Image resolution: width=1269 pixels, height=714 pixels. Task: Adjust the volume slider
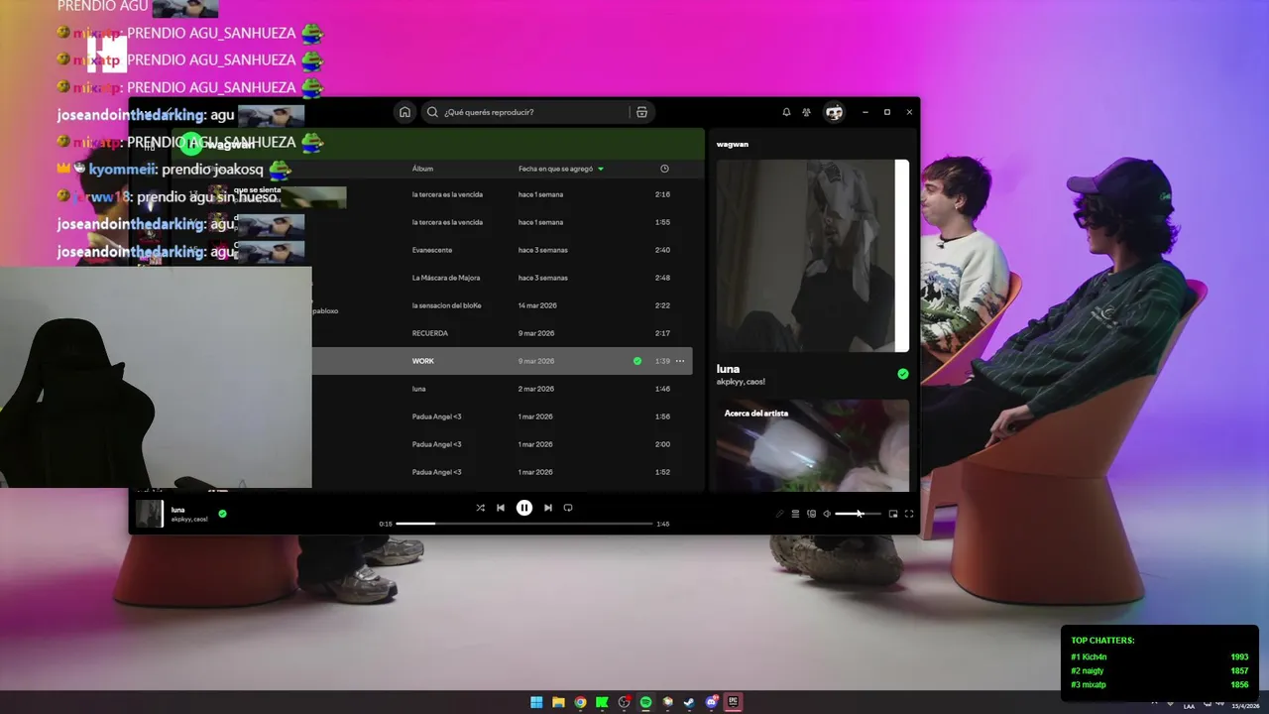[x=858, y=514]
